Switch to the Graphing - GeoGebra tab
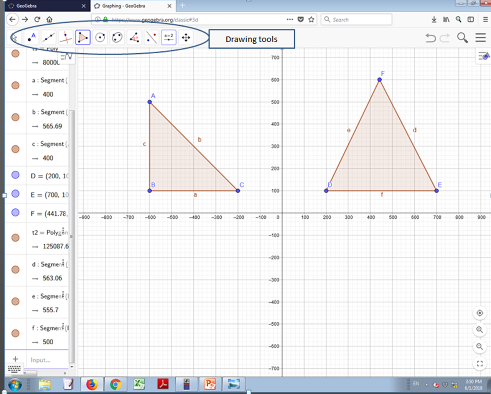 (127, 6)
